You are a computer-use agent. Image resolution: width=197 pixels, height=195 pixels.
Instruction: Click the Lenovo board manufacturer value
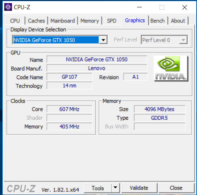pyautogui.click(x=97, y=68)
